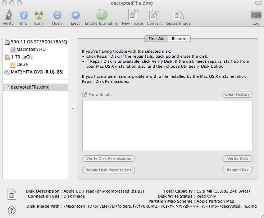Image resolution: width=264 pixels, height=218 pixels.
Task: Click Repair Disk Permissions button
Action: (x=108, y=170)
